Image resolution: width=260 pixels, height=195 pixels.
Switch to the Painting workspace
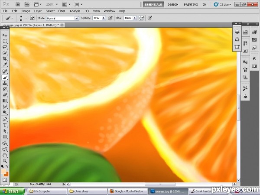191,5
